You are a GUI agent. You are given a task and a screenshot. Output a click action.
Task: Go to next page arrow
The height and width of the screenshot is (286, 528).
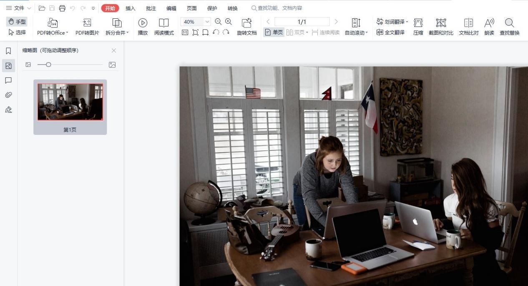336,22
